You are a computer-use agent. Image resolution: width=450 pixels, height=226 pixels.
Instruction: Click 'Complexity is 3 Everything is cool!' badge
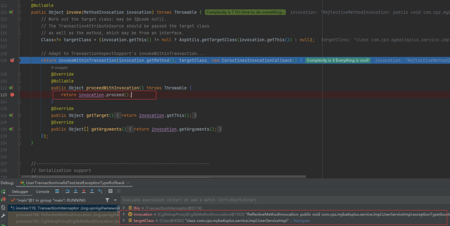click(338, 60)
